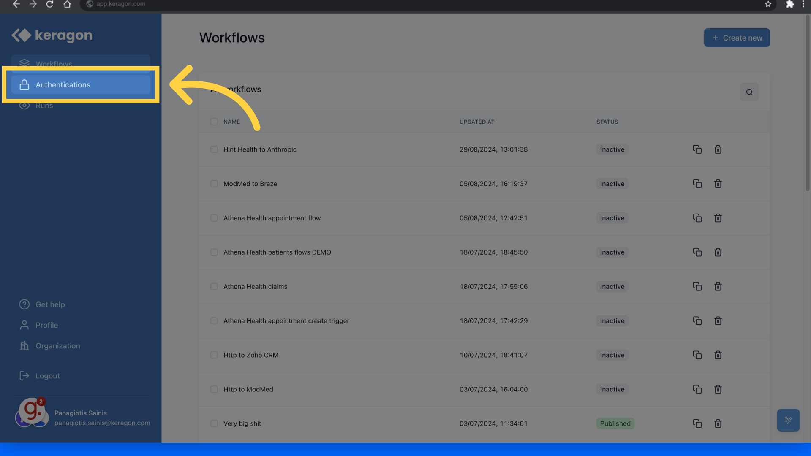The width and height of the screenshot is (811, 456).
Task: Duplicate Http to ModMed workflow
Action: point(697,389)
